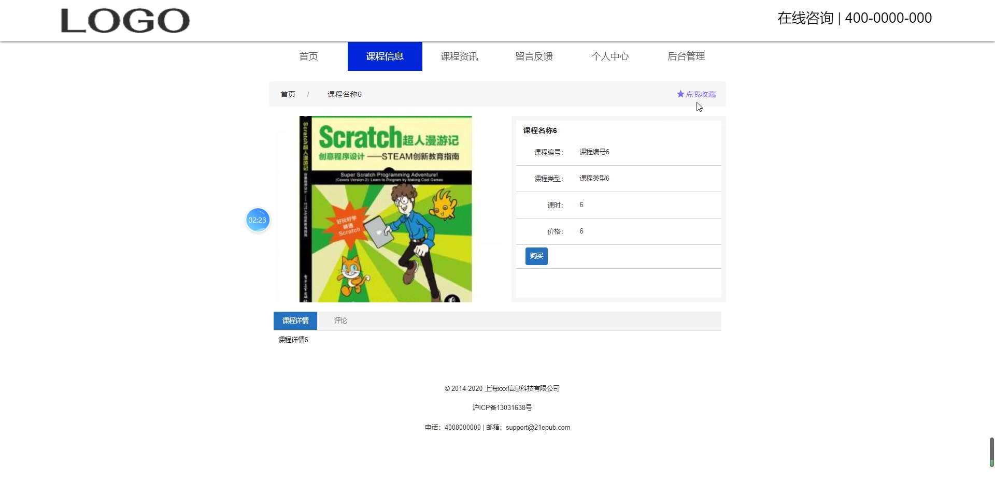This screenshot has height=496, width=995.
Task: Click the support@21epub.com email address
Action: point(537,427)
